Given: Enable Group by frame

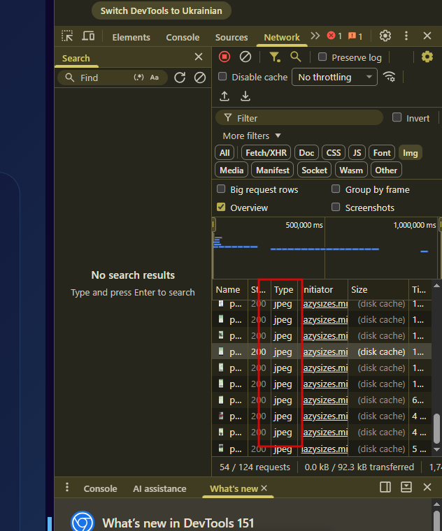Looking at the screenshot, I should 336,189.
